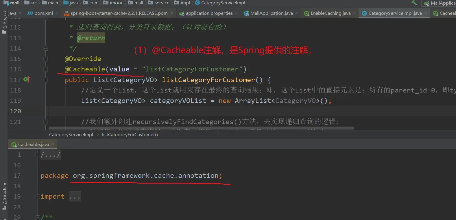Image resolution: width=456 pixels, height=220 pixels.
Task: Click the "listCategoryForCustomer" string value
Action: [x=192, y=69]
